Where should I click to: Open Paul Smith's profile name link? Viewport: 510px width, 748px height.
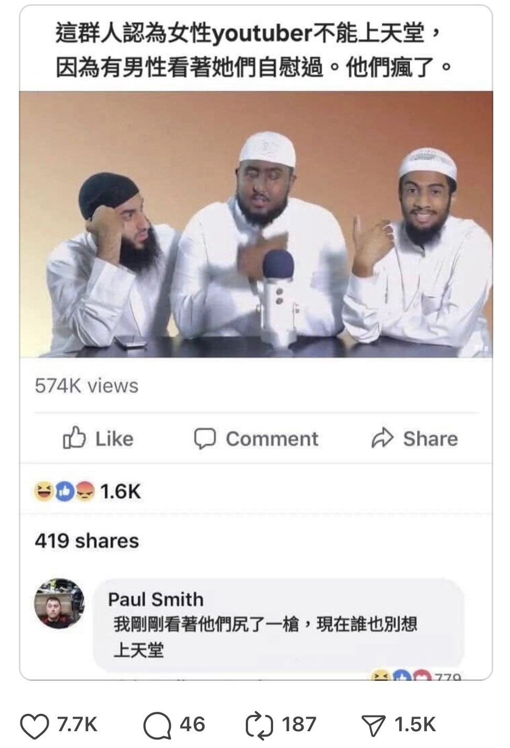pos(156,600)
